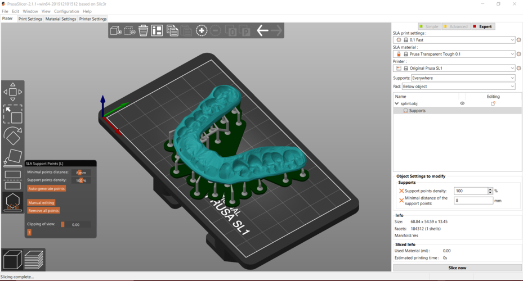Open Supports Everywhere dropdown
This screenshot has height=281, width=523.
463,78
